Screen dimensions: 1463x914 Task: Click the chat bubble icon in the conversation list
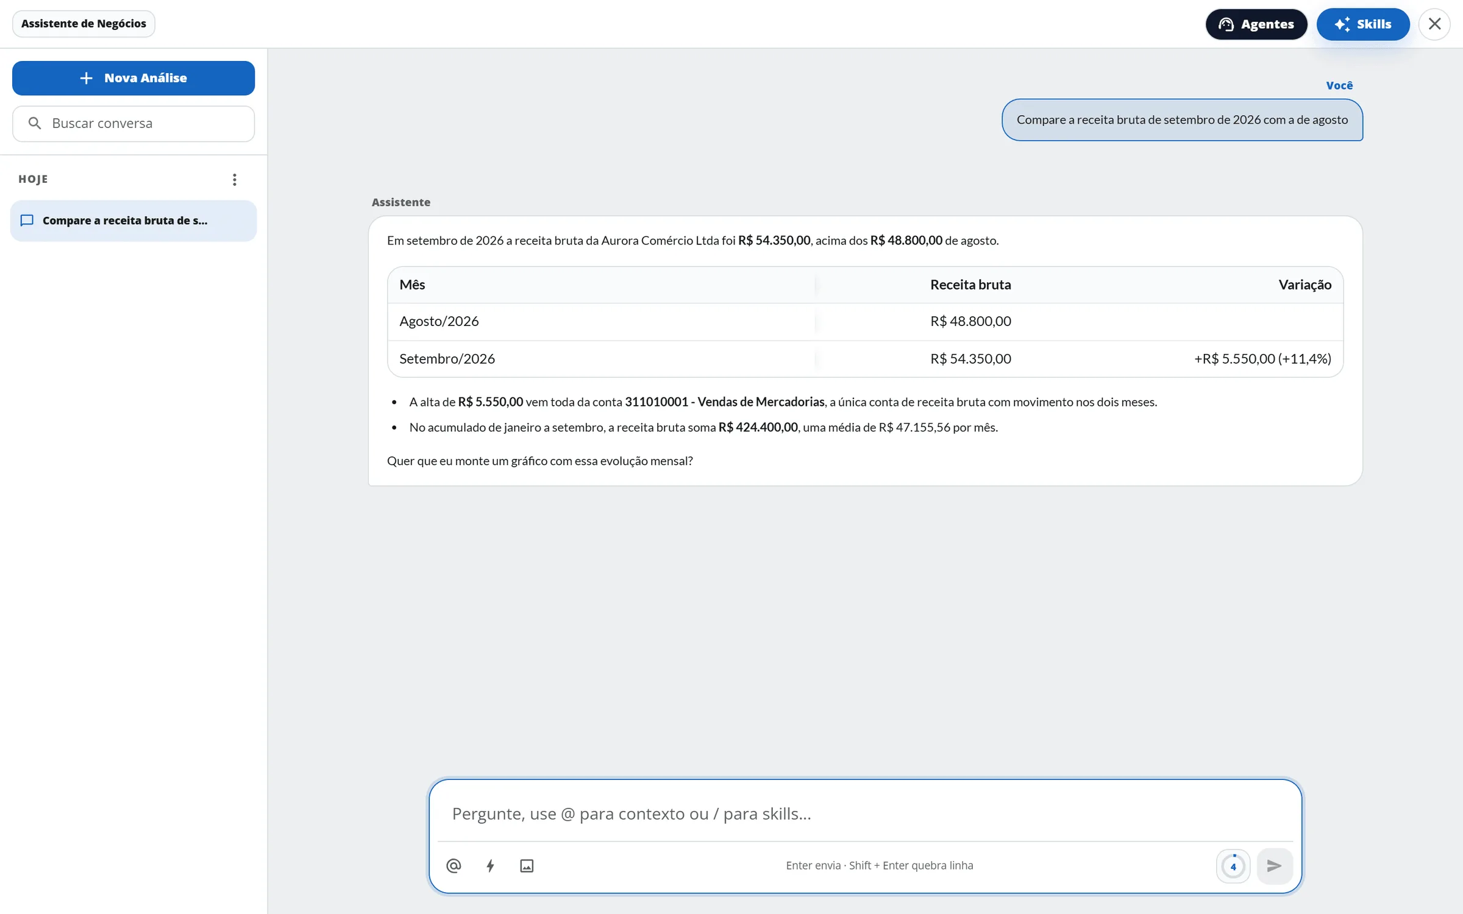27,221
